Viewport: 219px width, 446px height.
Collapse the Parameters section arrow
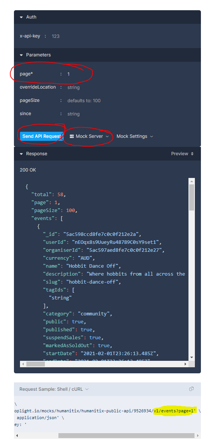(21, 55)
